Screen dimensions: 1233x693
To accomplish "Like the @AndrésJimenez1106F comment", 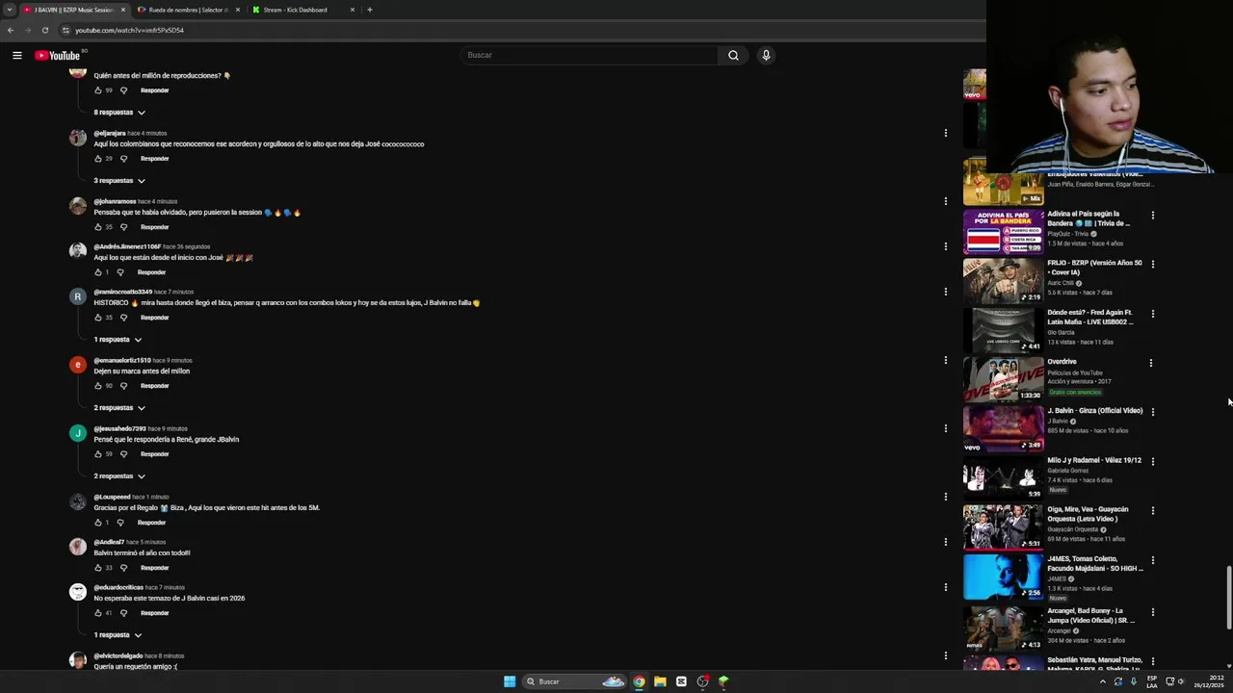I will (x=97, y=272).
